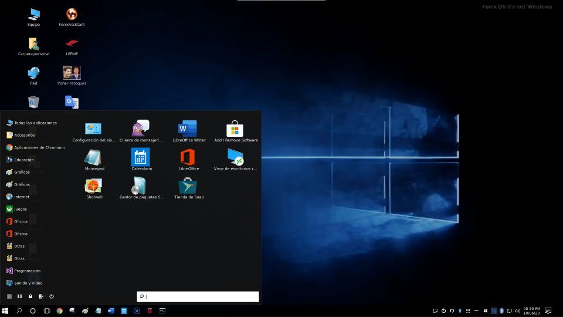Open the paint palette taskbar icon
This screenshot has width=563, height=317.
(x=85, y=311)
